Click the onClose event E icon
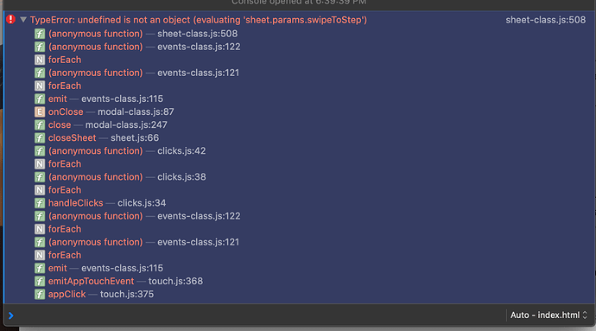The width and height of the screenshot is (596, 331). pos(40,111)
